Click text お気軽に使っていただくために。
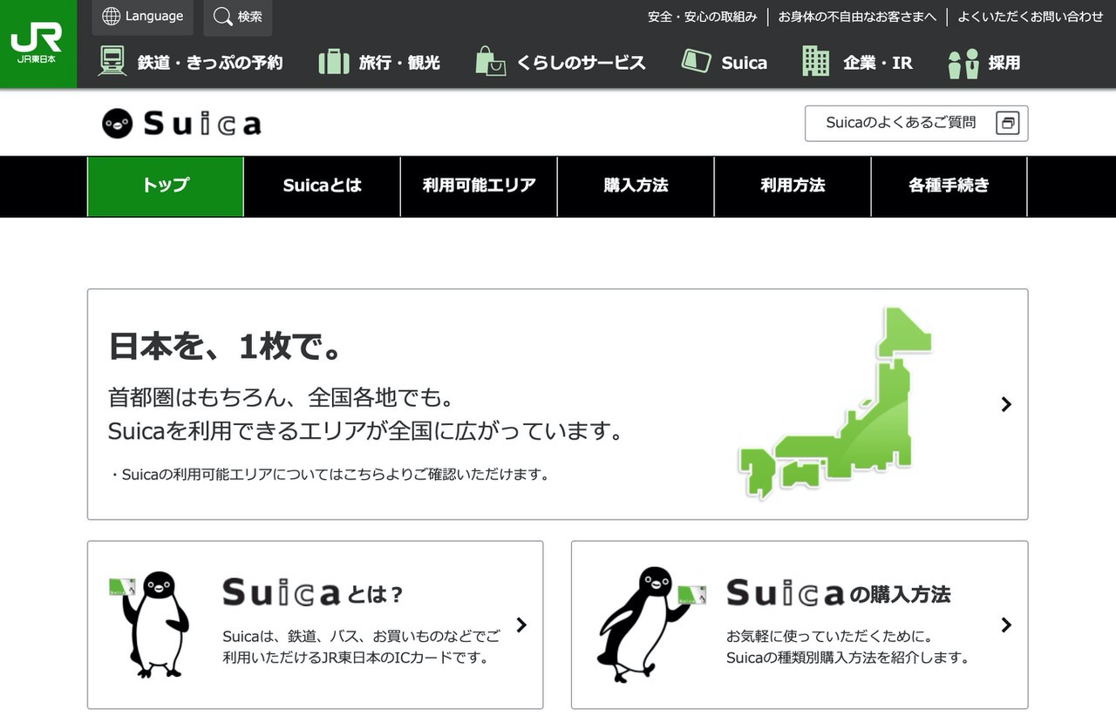The image size is (1116, 723). point(831,635)
